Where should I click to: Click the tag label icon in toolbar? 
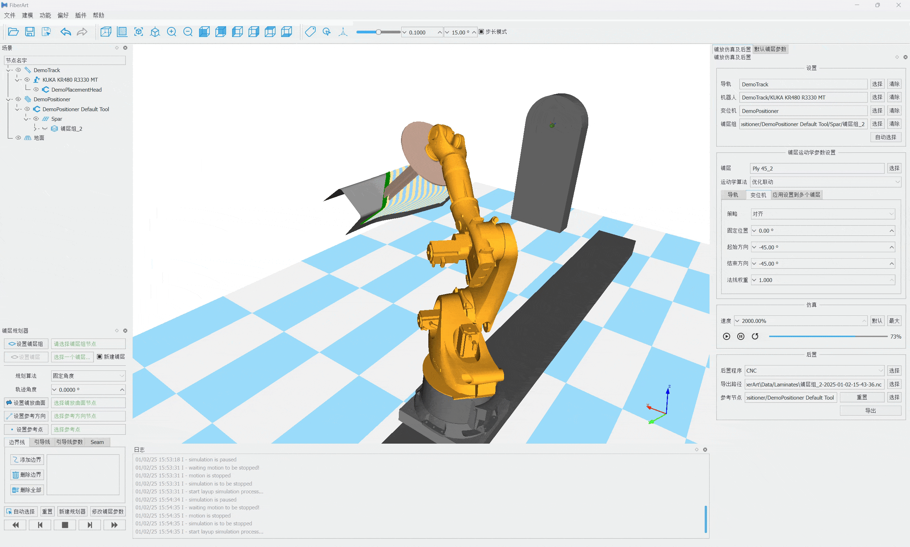pos(310,32)
